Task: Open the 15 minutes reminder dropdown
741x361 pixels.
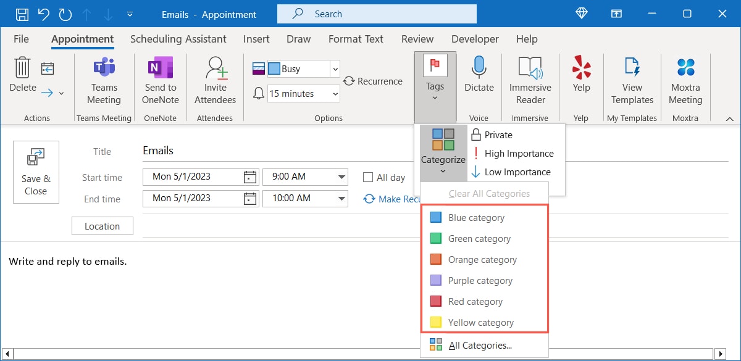Action: (335, 93)
